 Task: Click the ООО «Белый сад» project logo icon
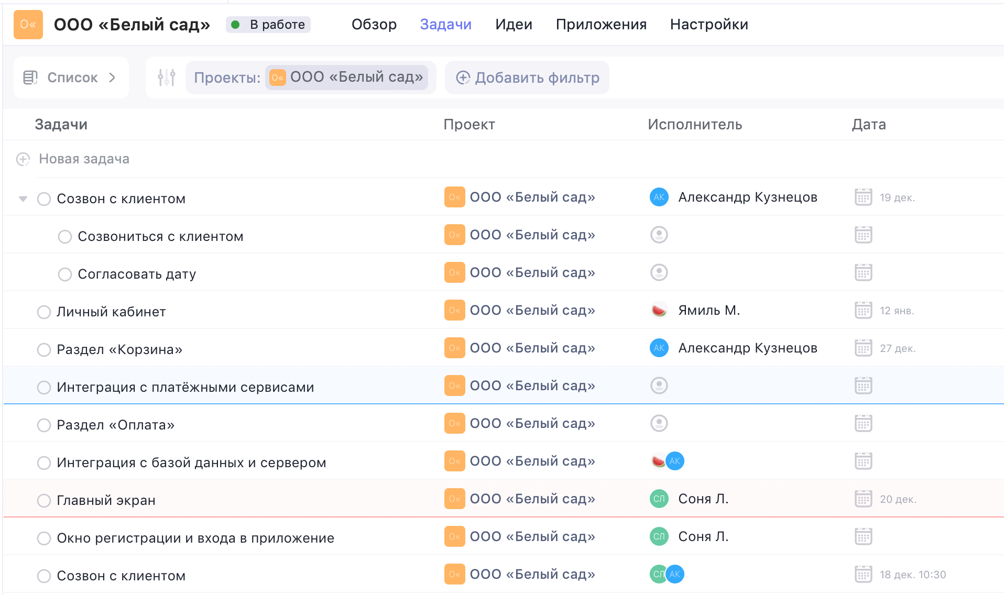[28, 25]
